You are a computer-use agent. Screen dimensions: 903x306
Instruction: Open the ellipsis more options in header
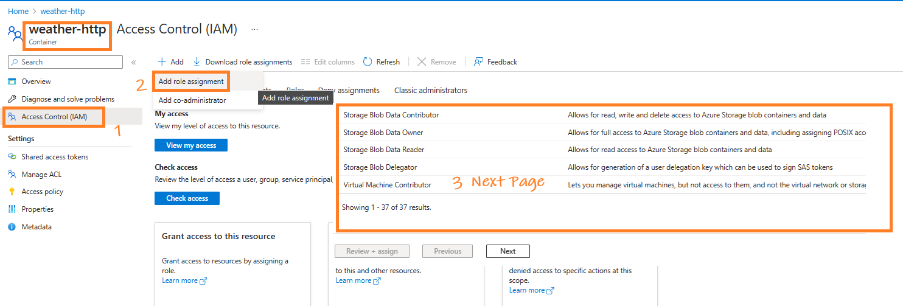(254, 29)
